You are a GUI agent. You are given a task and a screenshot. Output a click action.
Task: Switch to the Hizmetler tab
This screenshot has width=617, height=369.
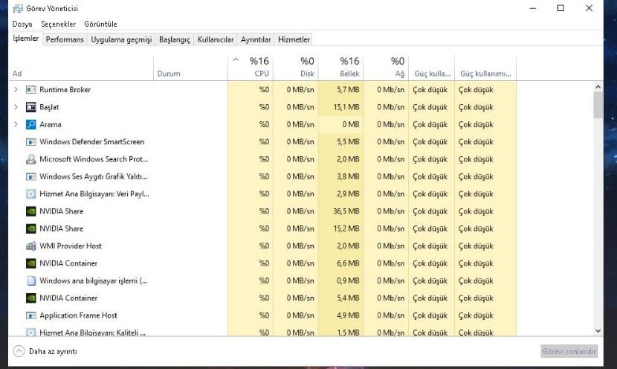[294, 39]
